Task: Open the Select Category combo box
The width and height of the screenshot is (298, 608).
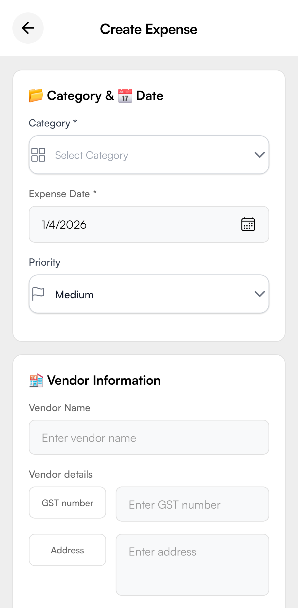Action: [149, 155]
